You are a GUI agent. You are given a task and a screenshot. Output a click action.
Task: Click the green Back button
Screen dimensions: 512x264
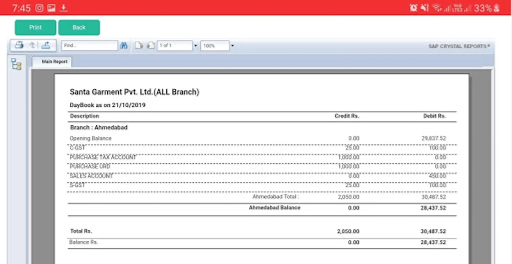pyautogui.click(x=79, y=28)
